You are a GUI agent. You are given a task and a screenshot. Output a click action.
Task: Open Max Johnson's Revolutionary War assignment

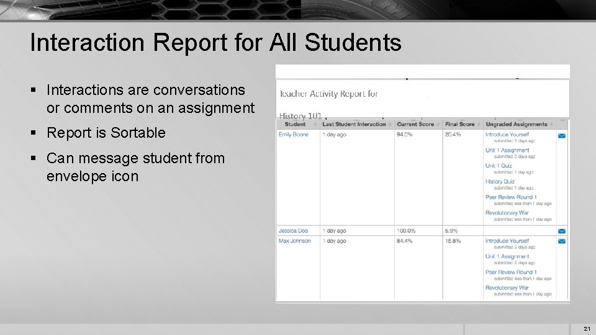coord(507,287)
